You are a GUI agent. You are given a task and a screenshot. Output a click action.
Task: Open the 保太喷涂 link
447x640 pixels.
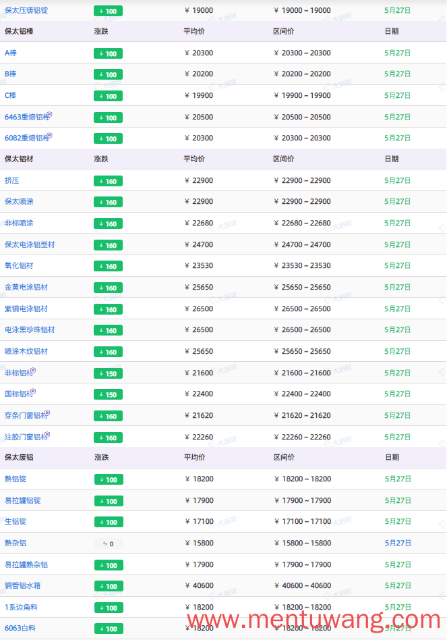[x=19, y=201]
